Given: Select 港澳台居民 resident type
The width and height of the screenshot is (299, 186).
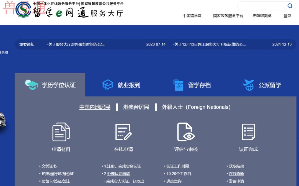Looking at the screenshot, I should [x=136, y=107].
